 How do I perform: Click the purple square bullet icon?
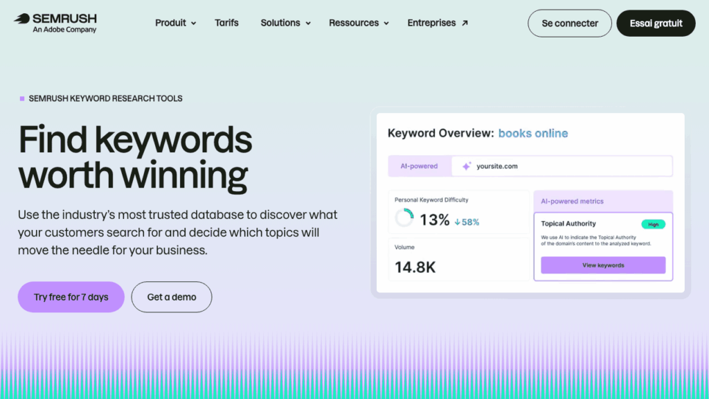22,98
